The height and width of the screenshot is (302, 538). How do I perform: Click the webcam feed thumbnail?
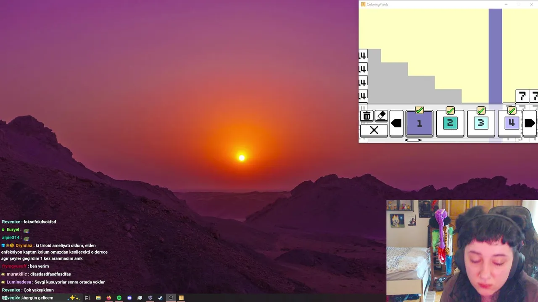pos(462,251)
